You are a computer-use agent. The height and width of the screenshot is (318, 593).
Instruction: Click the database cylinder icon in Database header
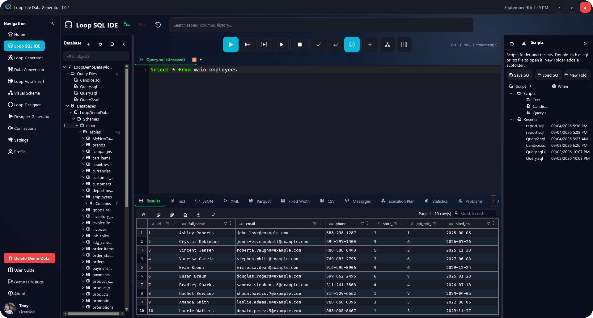tap(112, 44)
